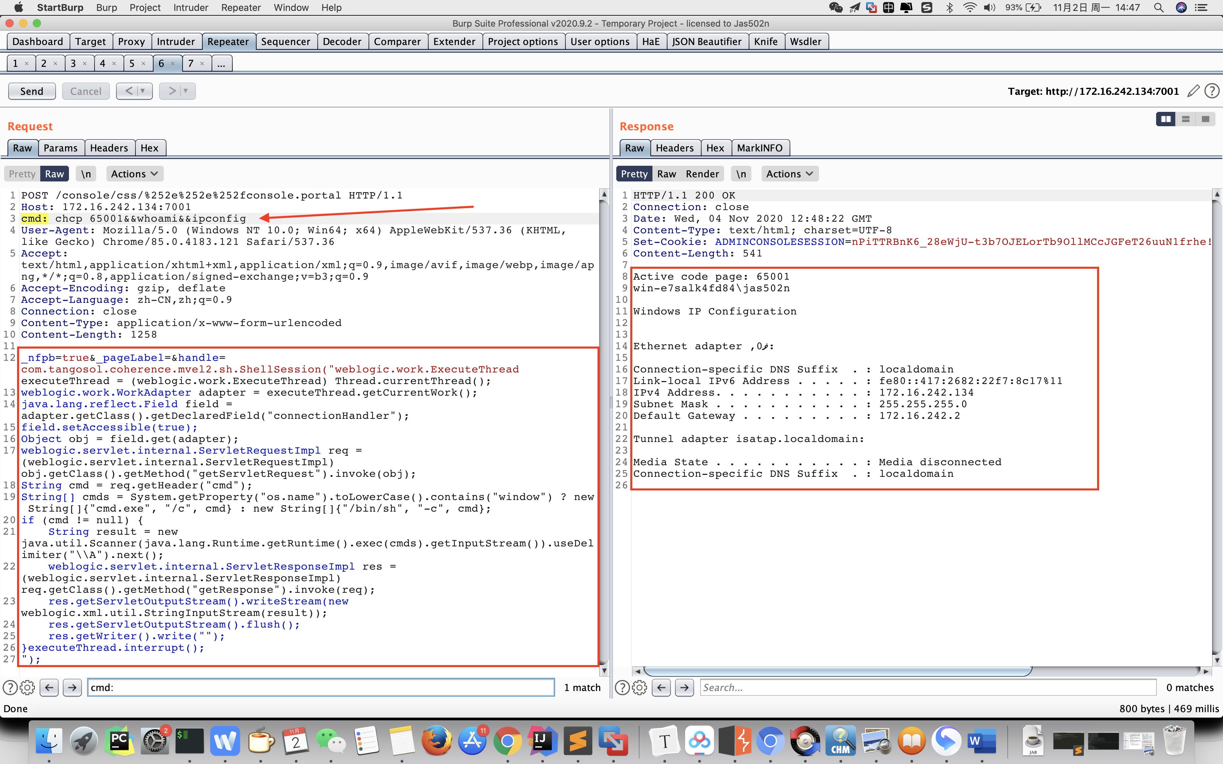Open the history back dropdown arrow

143,91
